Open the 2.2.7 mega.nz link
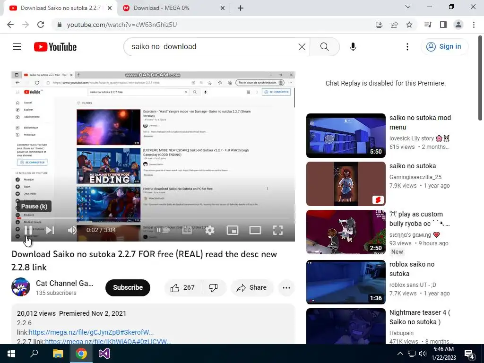 108,341
